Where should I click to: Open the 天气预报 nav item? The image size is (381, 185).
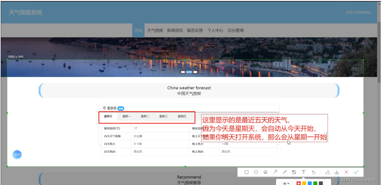(155, 30)
